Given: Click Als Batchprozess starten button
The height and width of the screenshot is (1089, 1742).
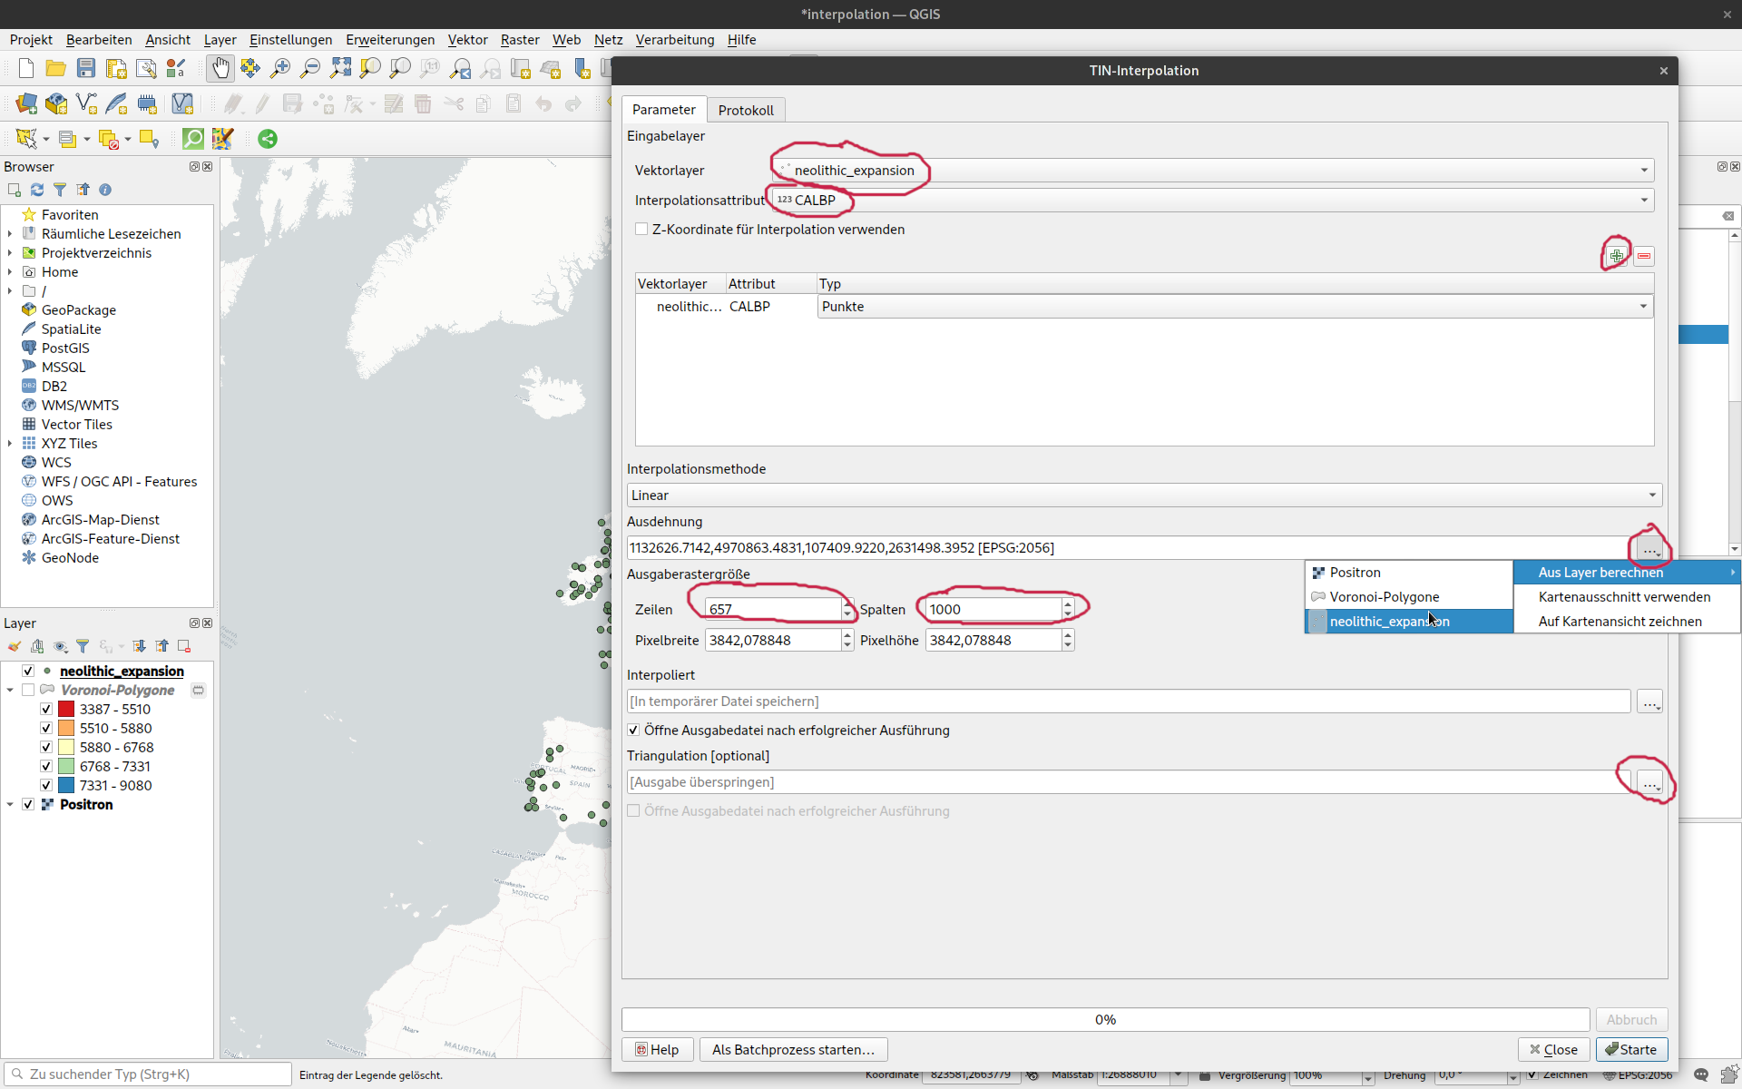Looking at the screenshot, I should point(793,1049).
